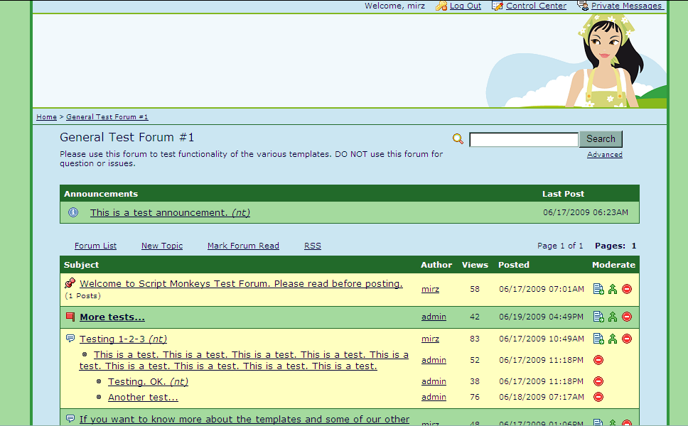Open the 'This is a test' reply link

[x=244, y=360]
